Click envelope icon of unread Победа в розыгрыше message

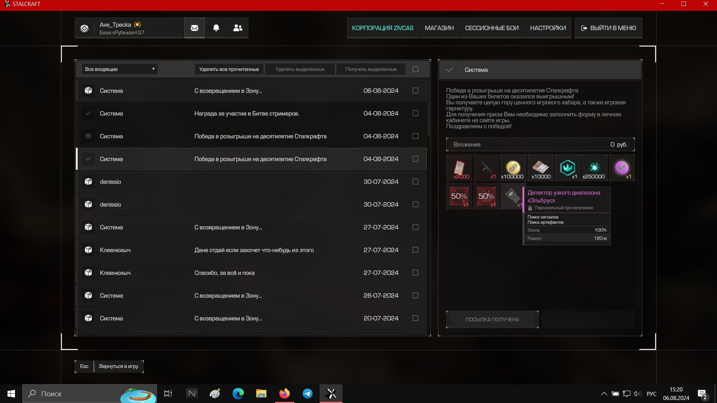[x=88, y=136]
